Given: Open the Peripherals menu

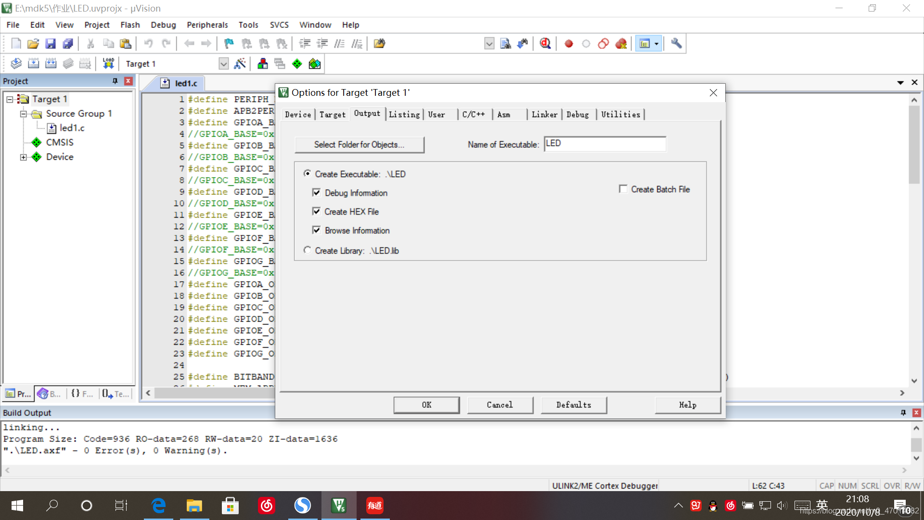Looking at the screenshot, I should tap(207, 25).
